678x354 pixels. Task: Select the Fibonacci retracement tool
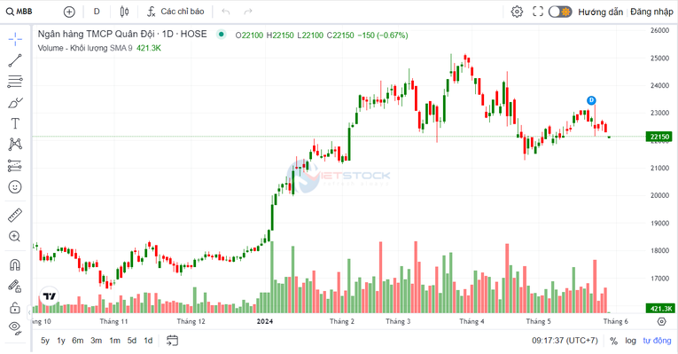[x=15, y=82]
